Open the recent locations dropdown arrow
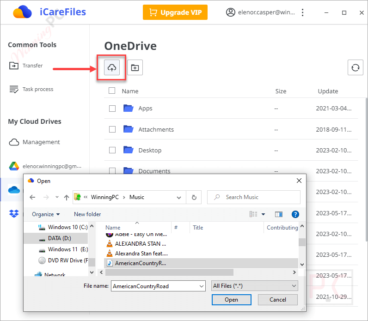Screen dimensions: 368x321 pyautogui.click(x=57, y=197)
